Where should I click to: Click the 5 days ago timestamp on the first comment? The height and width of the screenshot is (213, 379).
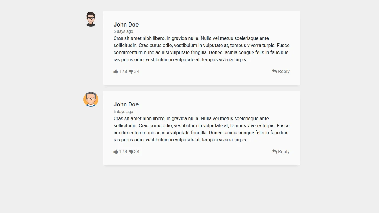point(123,31)
